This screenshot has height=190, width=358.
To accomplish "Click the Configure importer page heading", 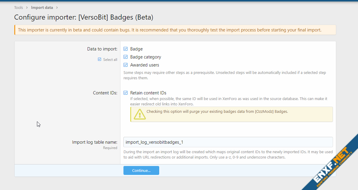I will coord(84,18).
